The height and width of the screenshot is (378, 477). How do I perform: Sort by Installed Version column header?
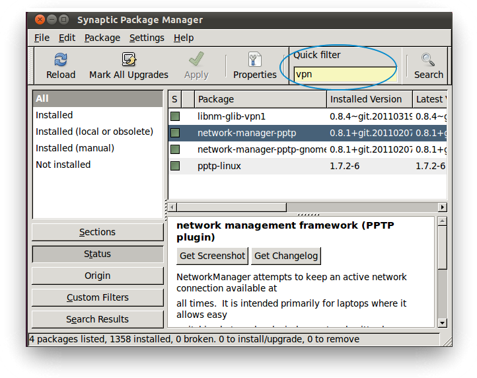pyautogui.click(x=369, y=99)
